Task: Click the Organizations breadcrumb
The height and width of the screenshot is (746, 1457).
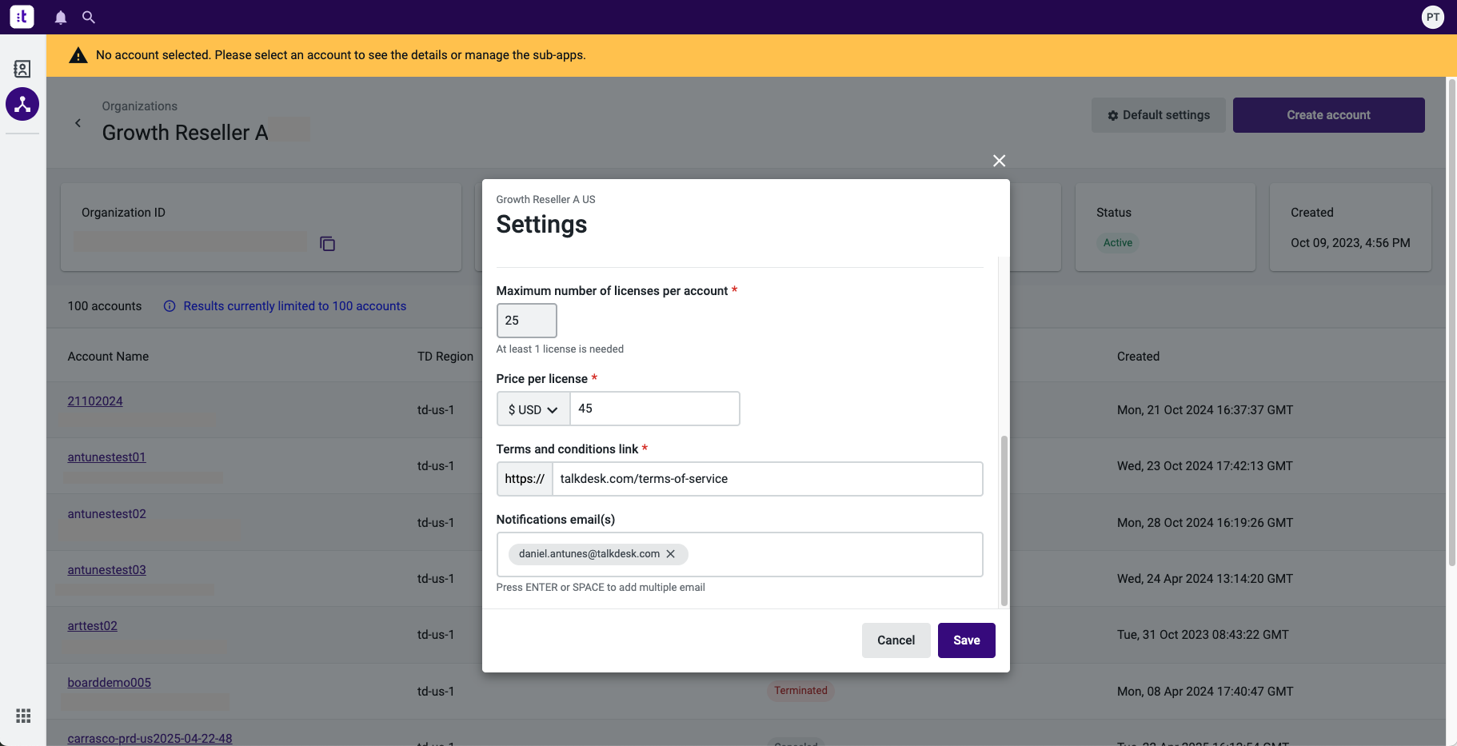Action: click(139, 106)
